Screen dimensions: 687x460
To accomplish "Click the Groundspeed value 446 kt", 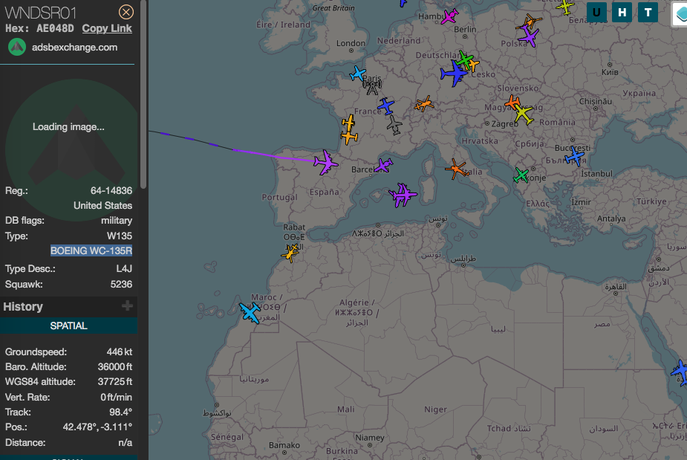I will (x=119, y=352).
